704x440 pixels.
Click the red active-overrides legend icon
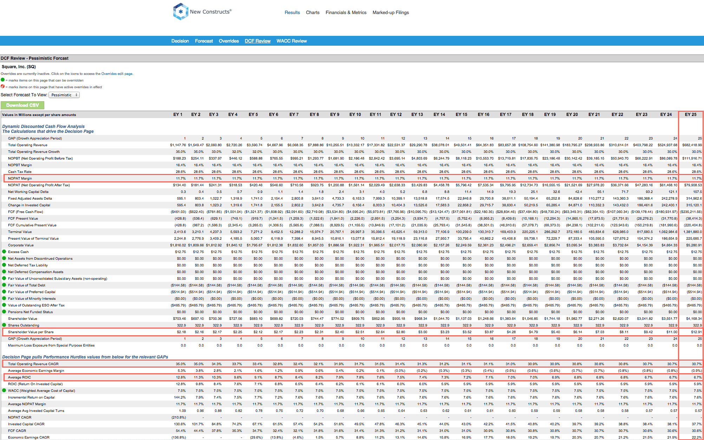(3, 86)
